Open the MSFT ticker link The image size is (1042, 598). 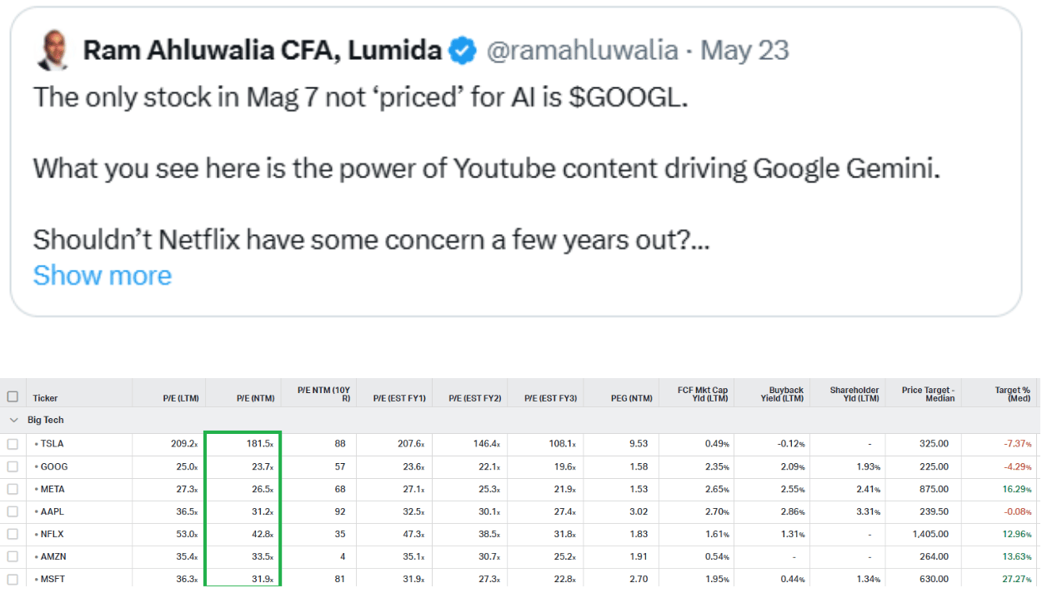[53, 579]
